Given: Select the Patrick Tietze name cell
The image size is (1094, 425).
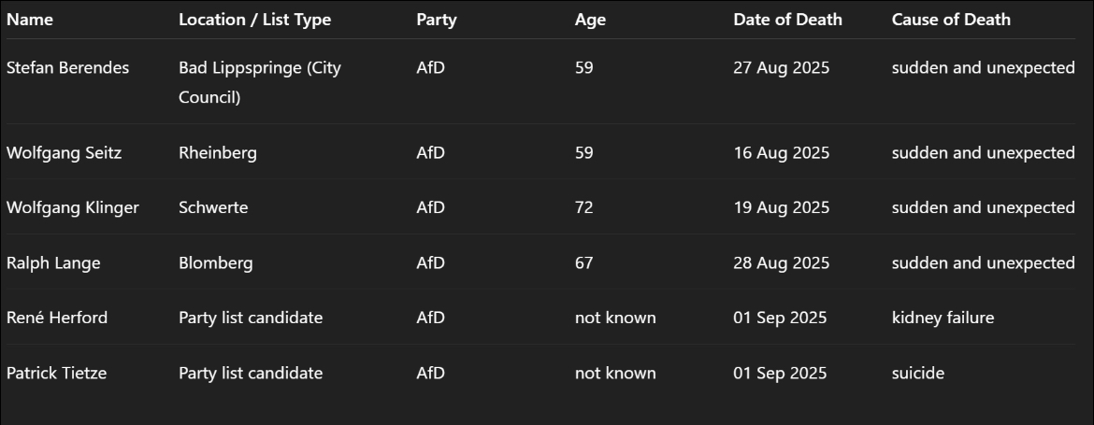Looking at the screenshot, I should (56, 374).
